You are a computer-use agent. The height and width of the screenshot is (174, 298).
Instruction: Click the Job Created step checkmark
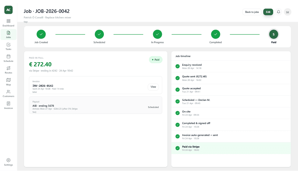tap(41, 34)
